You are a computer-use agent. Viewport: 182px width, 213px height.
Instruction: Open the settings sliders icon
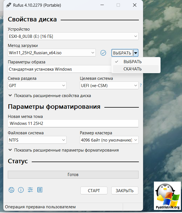coord(30,190)
